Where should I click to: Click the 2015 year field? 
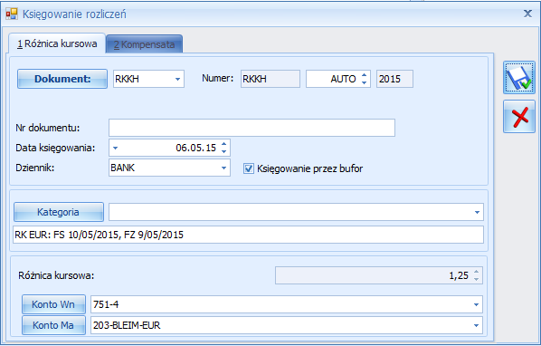click(394, 79)
